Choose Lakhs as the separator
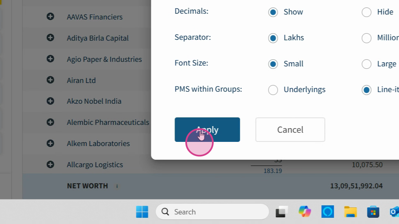399x224 pixels. [x=273, y=38]
